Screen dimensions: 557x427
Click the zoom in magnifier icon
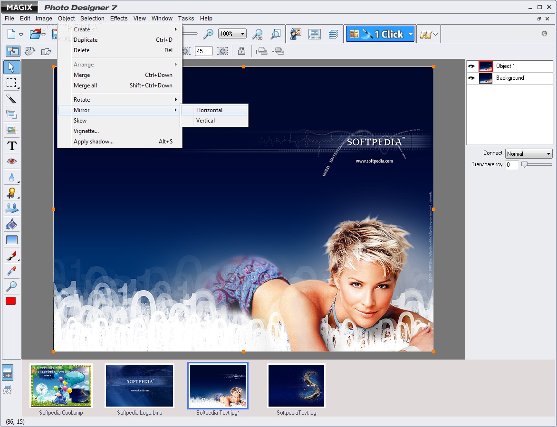(208, 34)
